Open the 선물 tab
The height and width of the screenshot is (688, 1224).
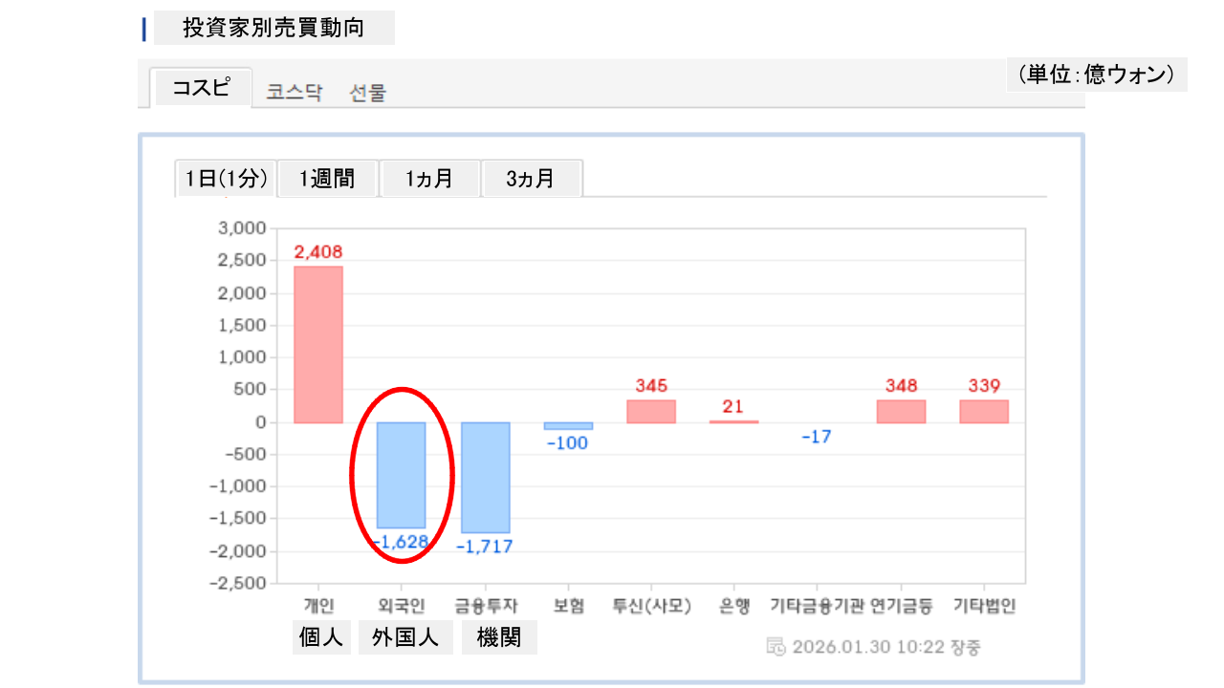point(368,93)
